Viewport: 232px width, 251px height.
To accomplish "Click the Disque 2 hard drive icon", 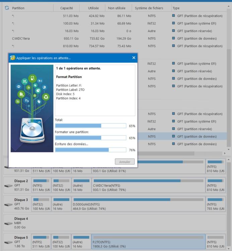I will (9, 186).
